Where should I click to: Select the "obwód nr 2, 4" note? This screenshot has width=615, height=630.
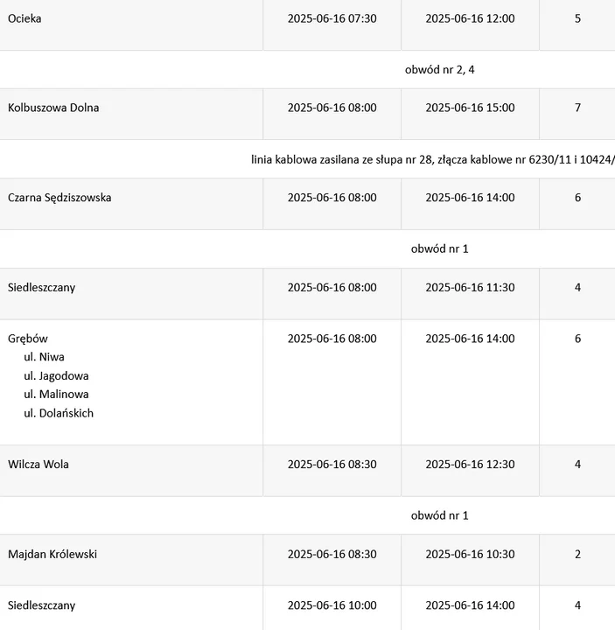(x=439, y=69)
